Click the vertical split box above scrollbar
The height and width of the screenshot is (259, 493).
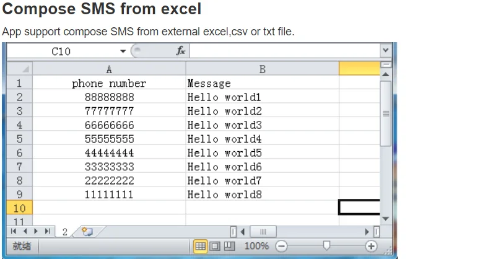point(386,64)
